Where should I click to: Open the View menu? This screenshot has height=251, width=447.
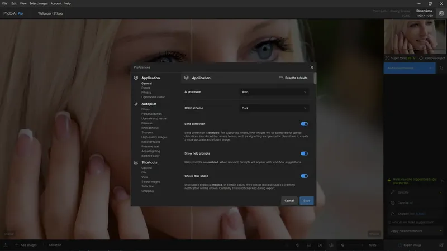click(x=23, y=3)
